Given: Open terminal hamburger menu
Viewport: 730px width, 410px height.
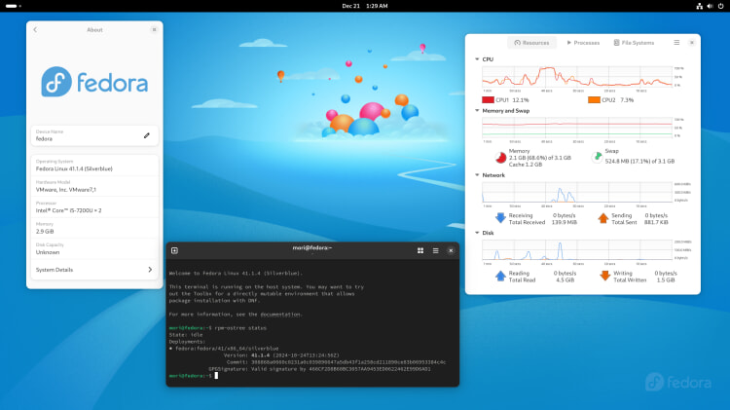Looking at the screenshot, I should click(436, 250).
